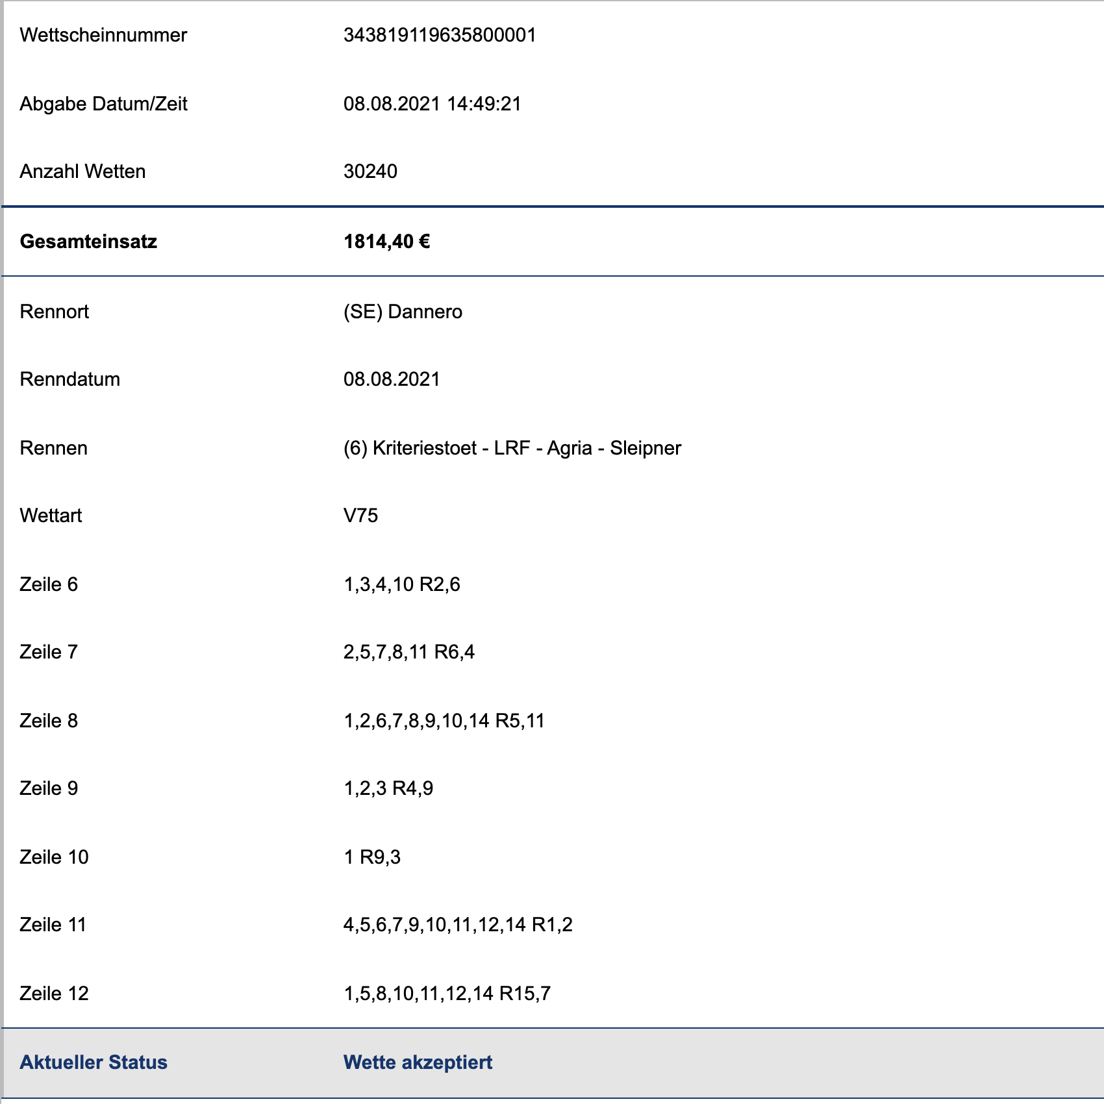The width and height of the screenshot is (1104, 1104).
Task: Click the Wettart label
Action: pos(51,516)
